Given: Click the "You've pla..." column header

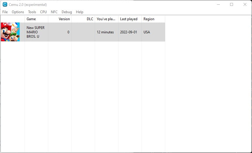Looking at the screenshot, I should (106, 19).
